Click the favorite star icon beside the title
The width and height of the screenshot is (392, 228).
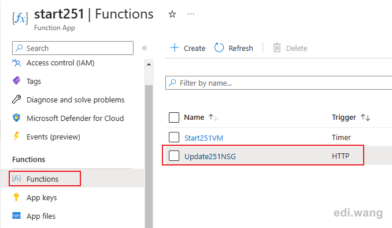tap(172, 14)
